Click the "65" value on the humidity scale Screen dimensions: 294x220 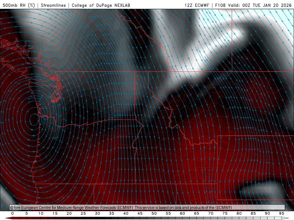[197, 213]
